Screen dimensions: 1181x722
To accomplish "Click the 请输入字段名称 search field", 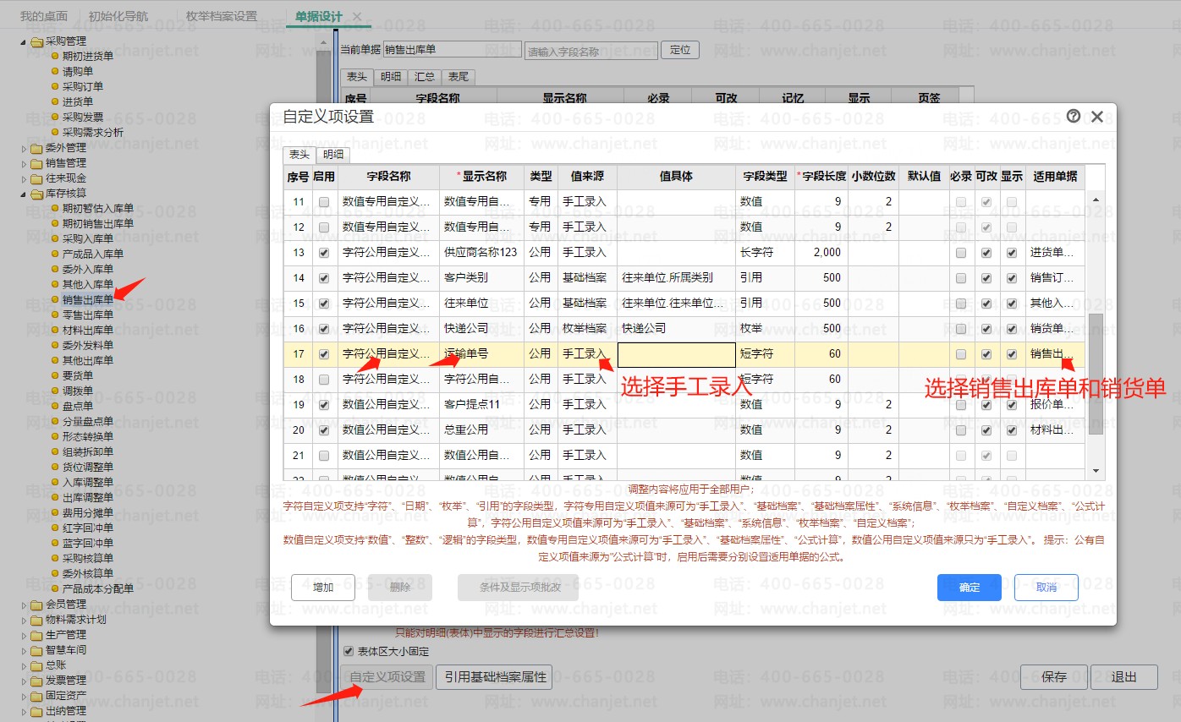I will point(591,51).
